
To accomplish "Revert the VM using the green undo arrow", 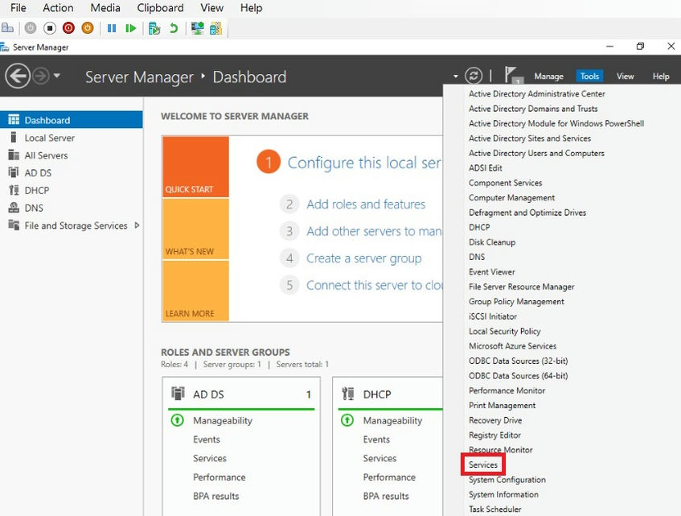I will click(174, 28).
